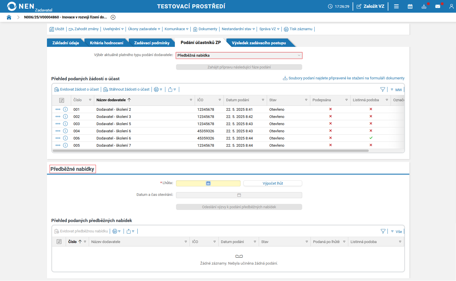Open the Podaná po lhůtě column filter
The image size is (456, 281).
pos(344,242)
